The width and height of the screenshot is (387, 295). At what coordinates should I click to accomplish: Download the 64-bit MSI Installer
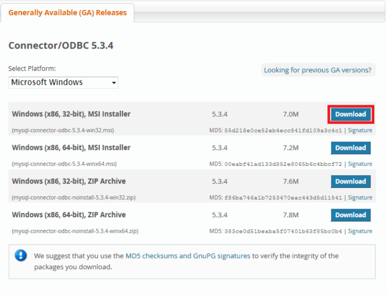(x=351, y=148)
